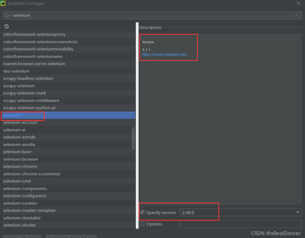305x238 pixels.
Task: Clear the search field with the X icon
Action: click(x=297, y=15)
